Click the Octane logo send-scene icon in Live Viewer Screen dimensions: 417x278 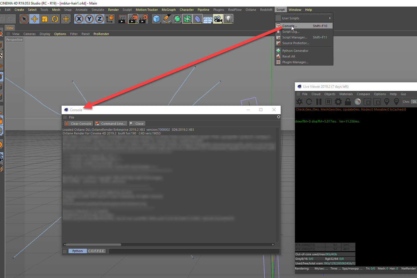299,102
